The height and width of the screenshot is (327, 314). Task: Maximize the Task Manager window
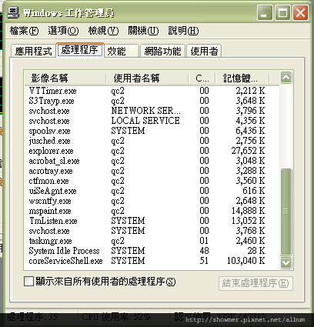[282, 13]
